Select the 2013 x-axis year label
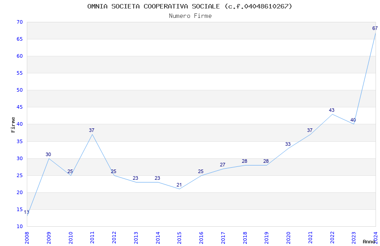This screenshot has height=246, width=380. 136,237
